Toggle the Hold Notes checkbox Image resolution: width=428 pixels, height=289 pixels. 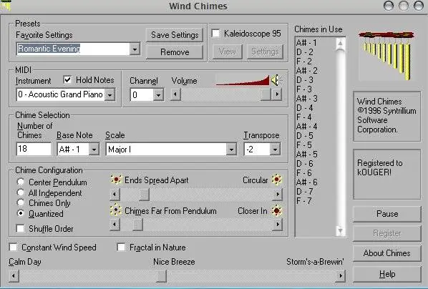pyautogui.click(x=67, y=80)
